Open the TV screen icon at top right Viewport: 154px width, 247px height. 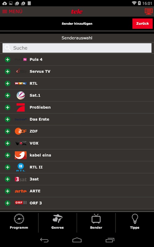coord(148,12)
